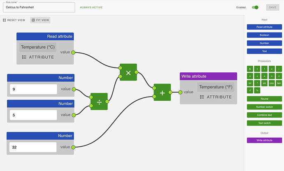Add a Boolean input node
Viewport: 284px width, 171px height.
point(264,35)
